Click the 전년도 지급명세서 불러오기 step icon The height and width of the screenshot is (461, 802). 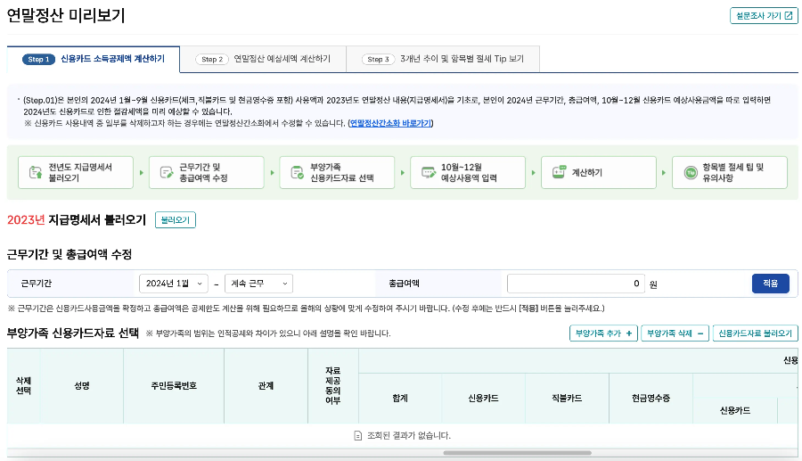point(36,172)
